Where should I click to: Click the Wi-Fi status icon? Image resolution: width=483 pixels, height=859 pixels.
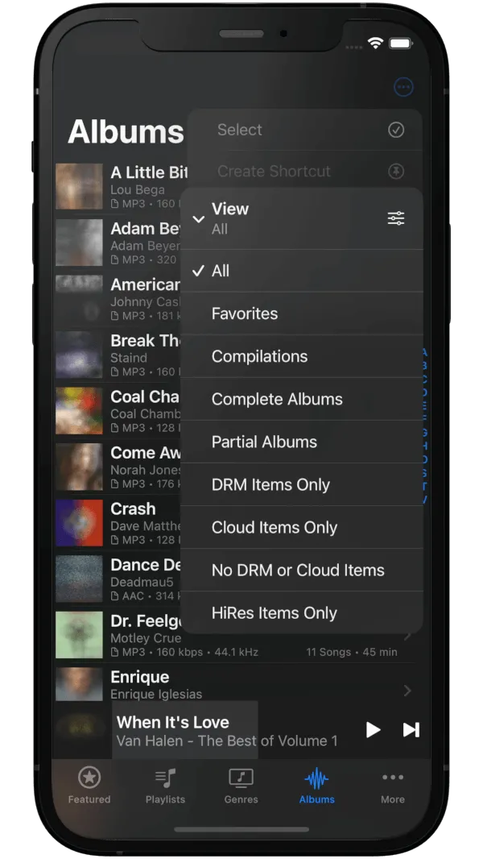[x=375, y=43]
